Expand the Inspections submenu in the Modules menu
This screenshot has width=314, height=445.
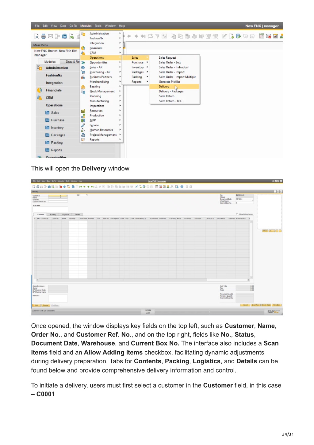tap(101, 106)
